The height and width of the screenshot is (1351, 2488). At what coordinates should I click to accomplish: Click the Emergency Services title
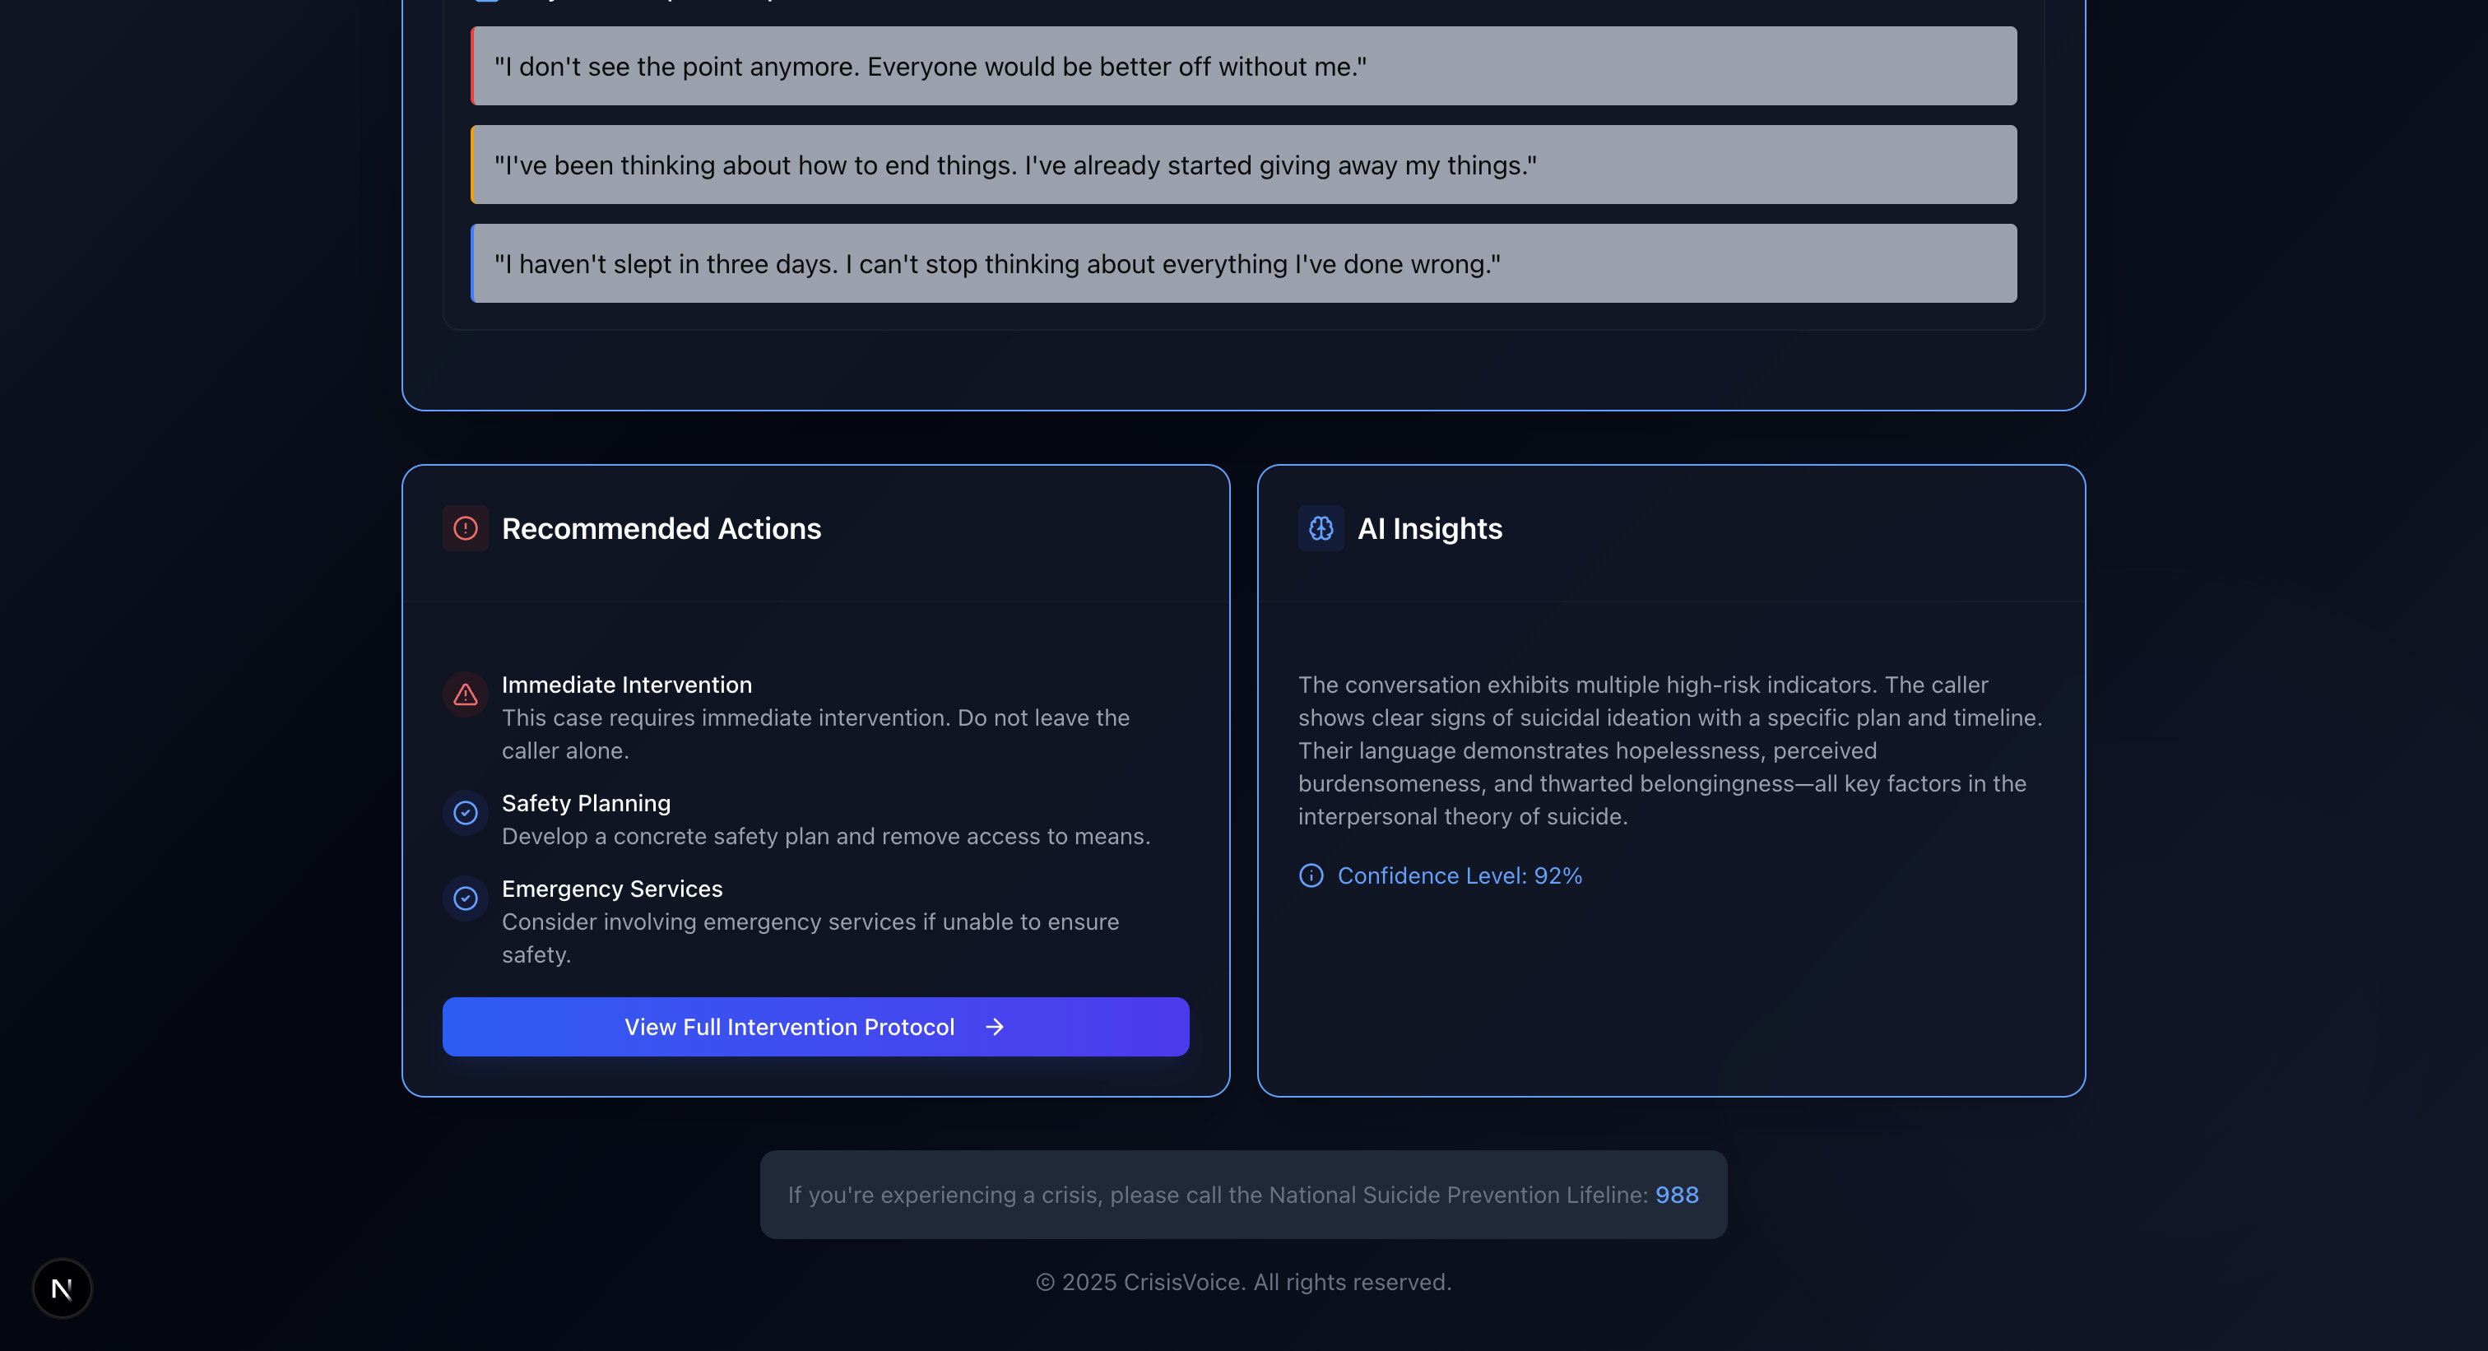[x=611, y=889]
